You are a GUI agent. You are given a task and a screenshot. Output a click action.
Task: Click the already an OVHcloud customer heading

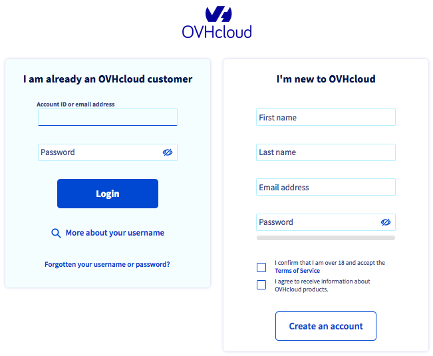pos(108,79)
